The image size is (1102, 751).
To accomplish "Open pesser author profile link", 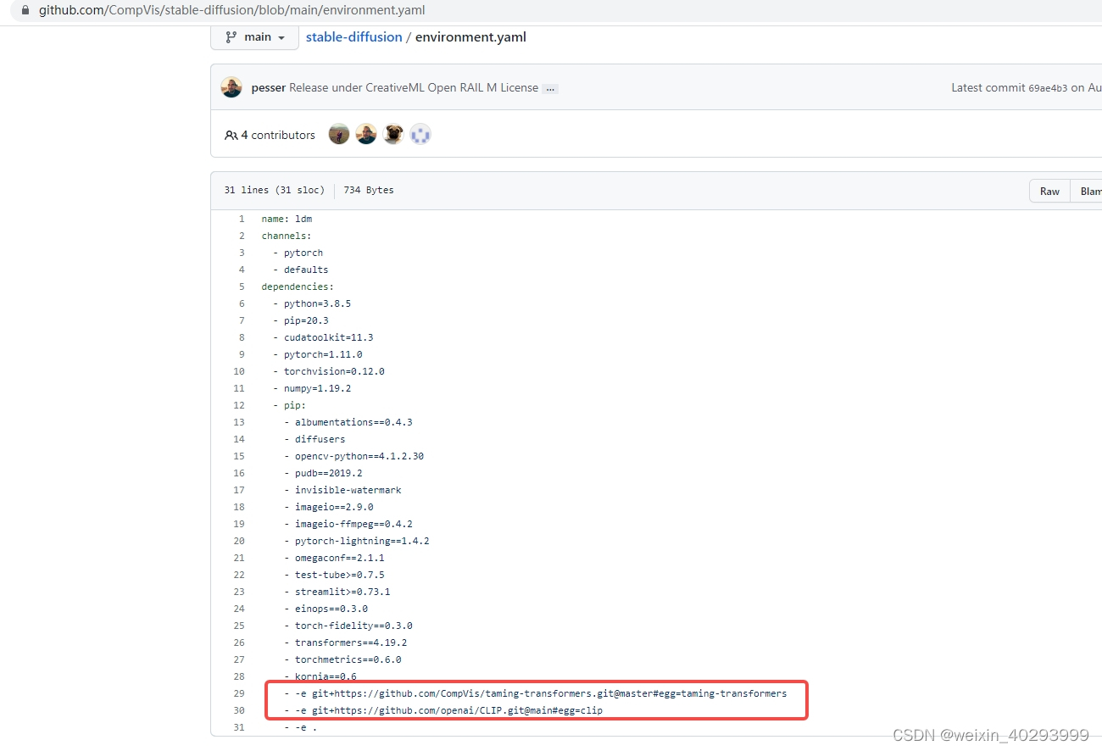I will 269,87.
